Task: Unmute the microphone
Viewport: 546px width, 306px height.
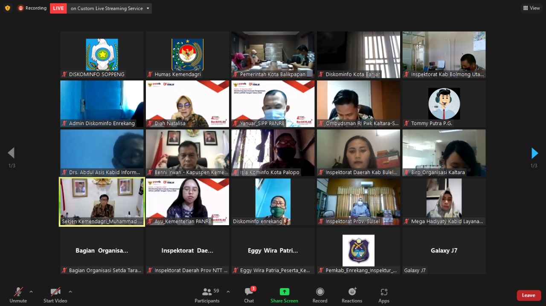Action: pyautogui.click(x=18, y=292)
